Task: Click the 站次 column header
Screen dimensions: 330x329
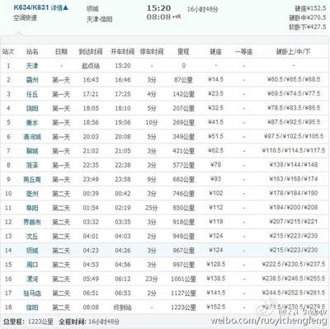Action: pyautogui.click(x=8, y=51)
